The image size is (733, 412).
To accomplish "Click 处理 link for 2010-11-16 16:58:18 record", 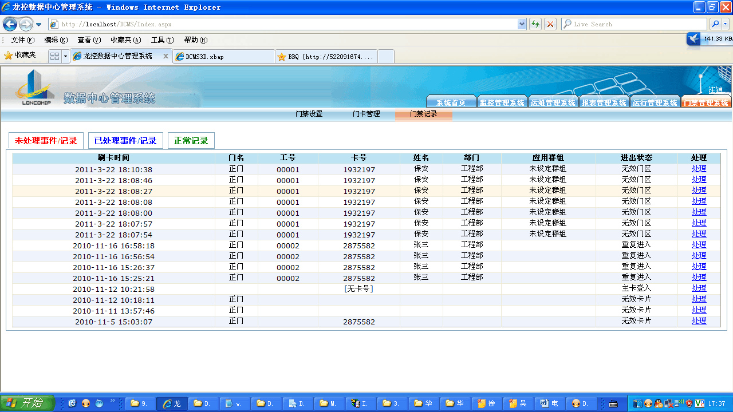I will [699, 245].
